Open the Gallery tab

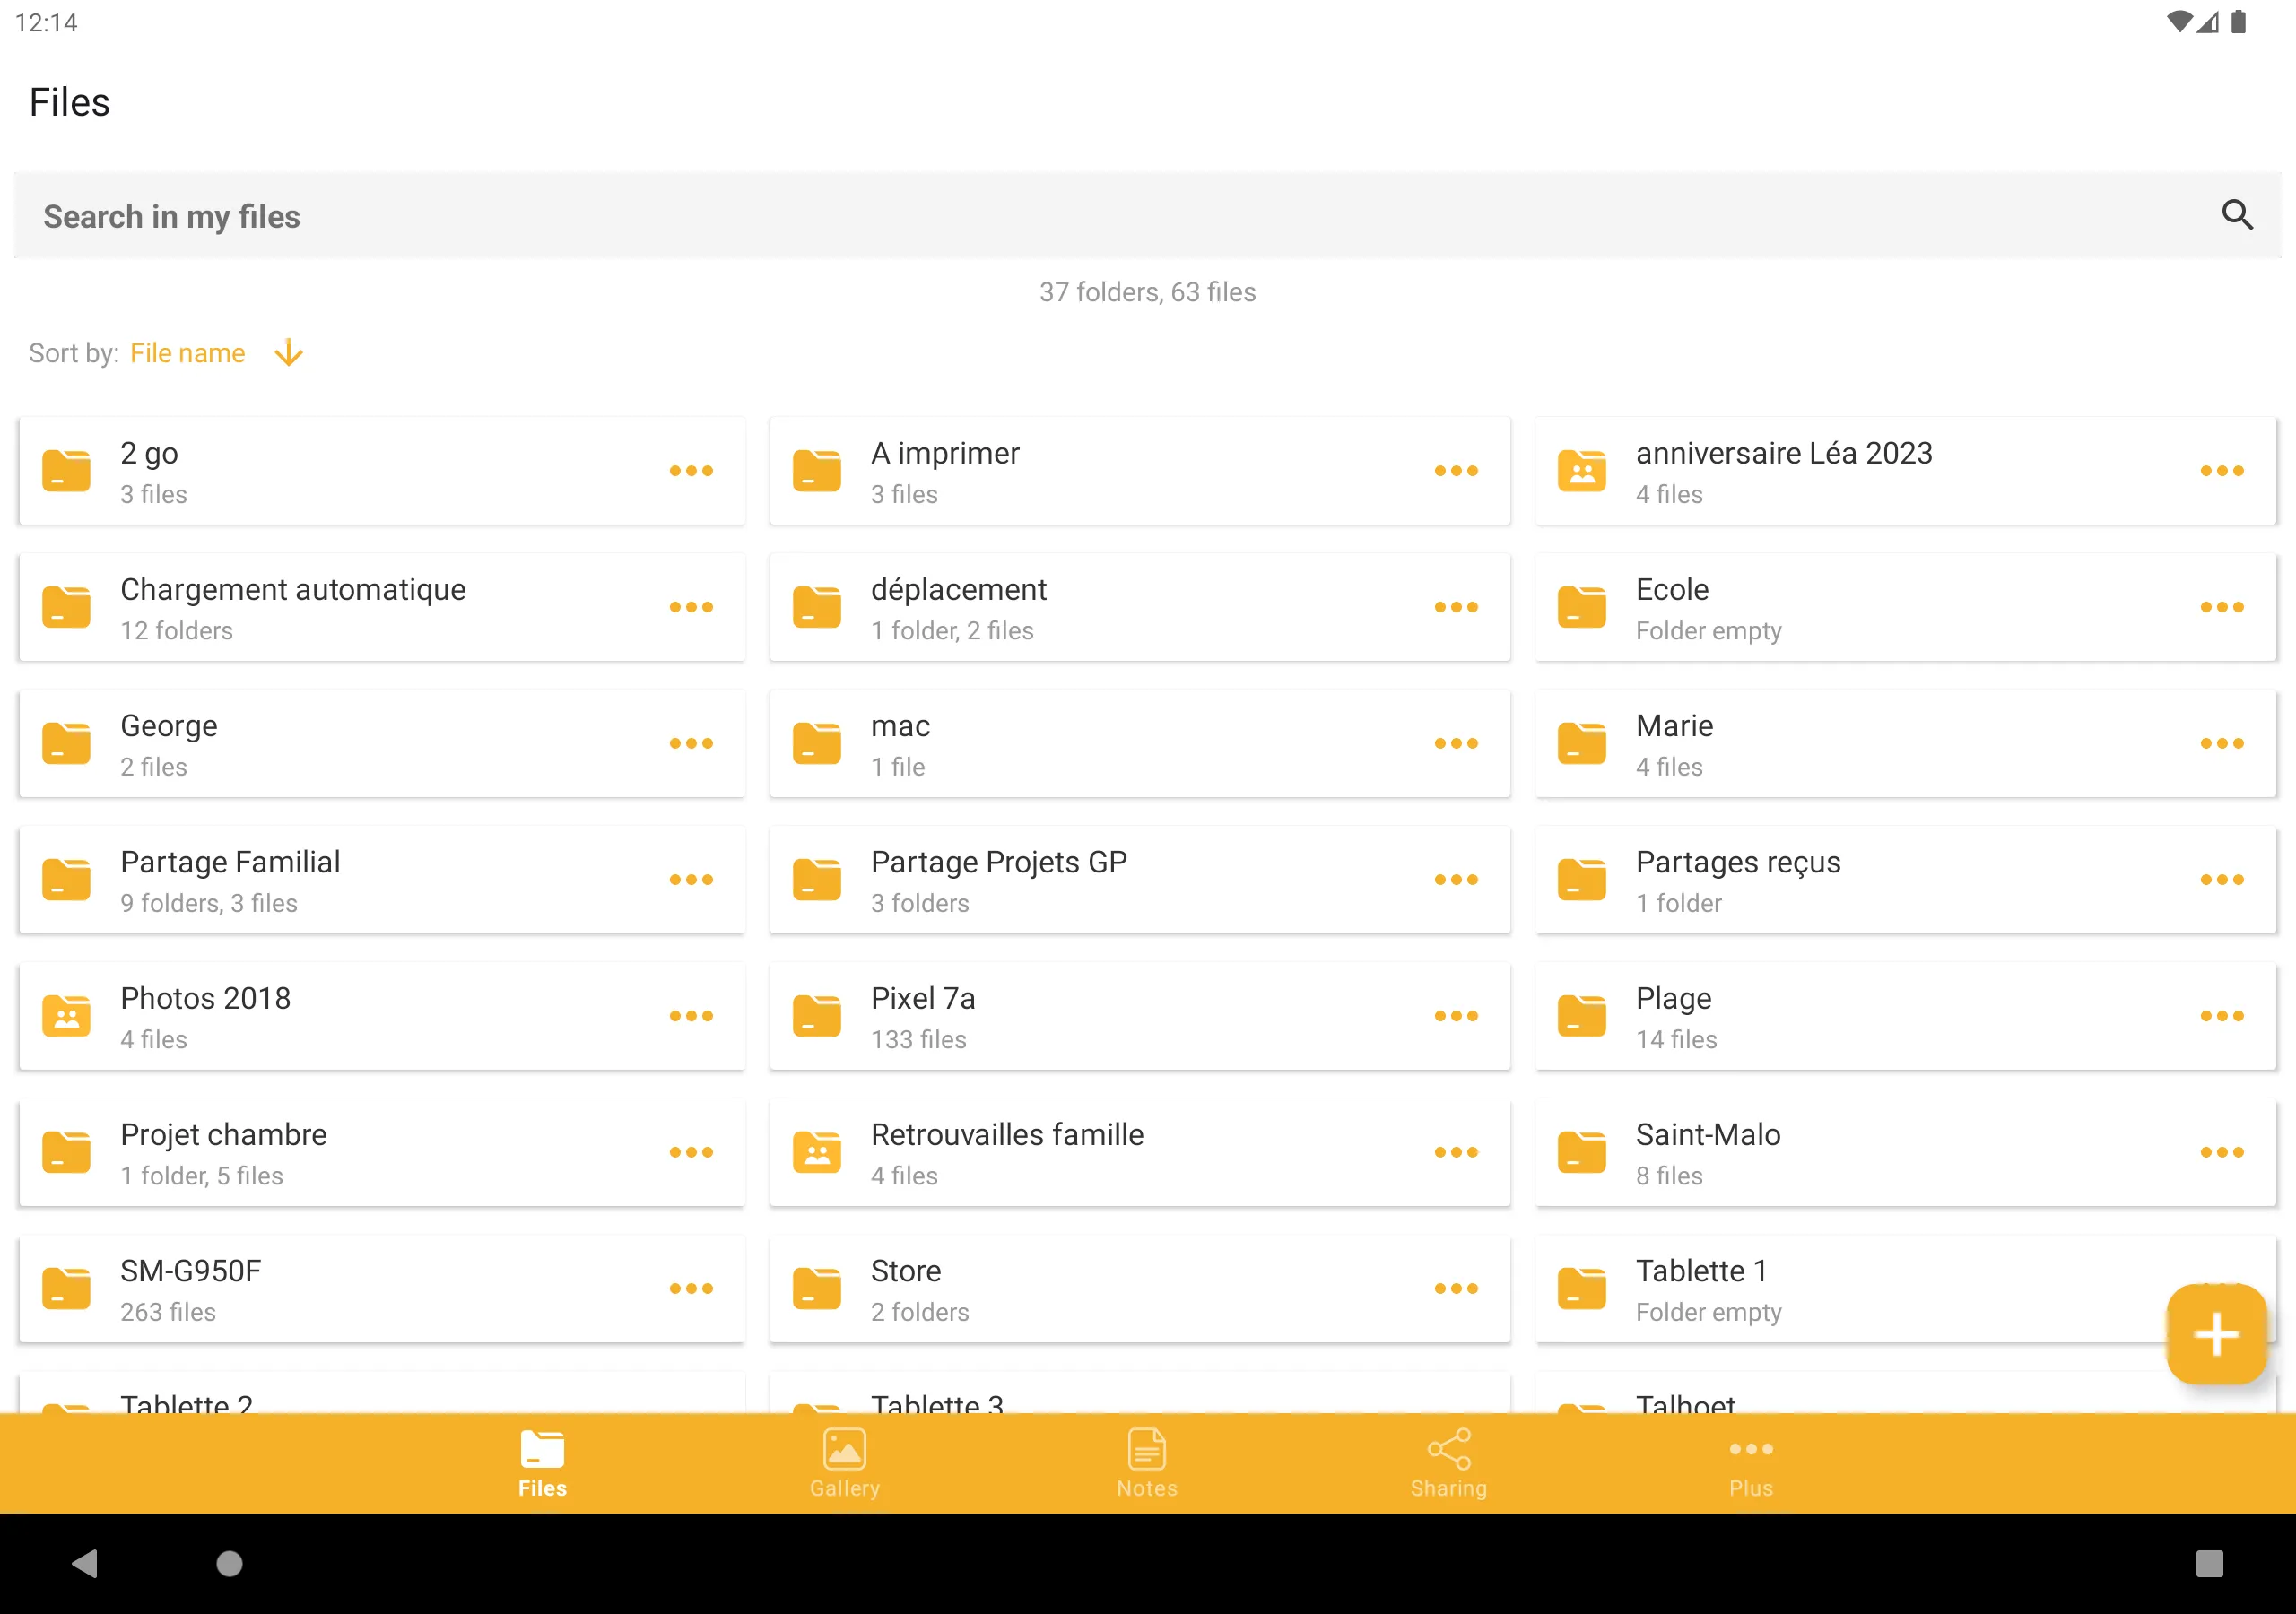tap(844, 1463)
